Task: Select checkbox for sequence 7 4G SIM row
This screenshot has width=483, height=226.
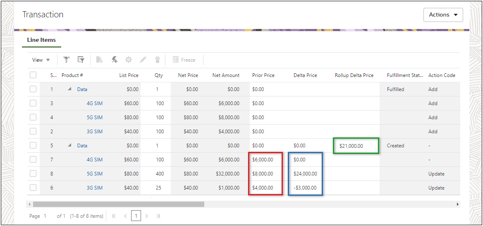Action: click(x=33, y=159)
